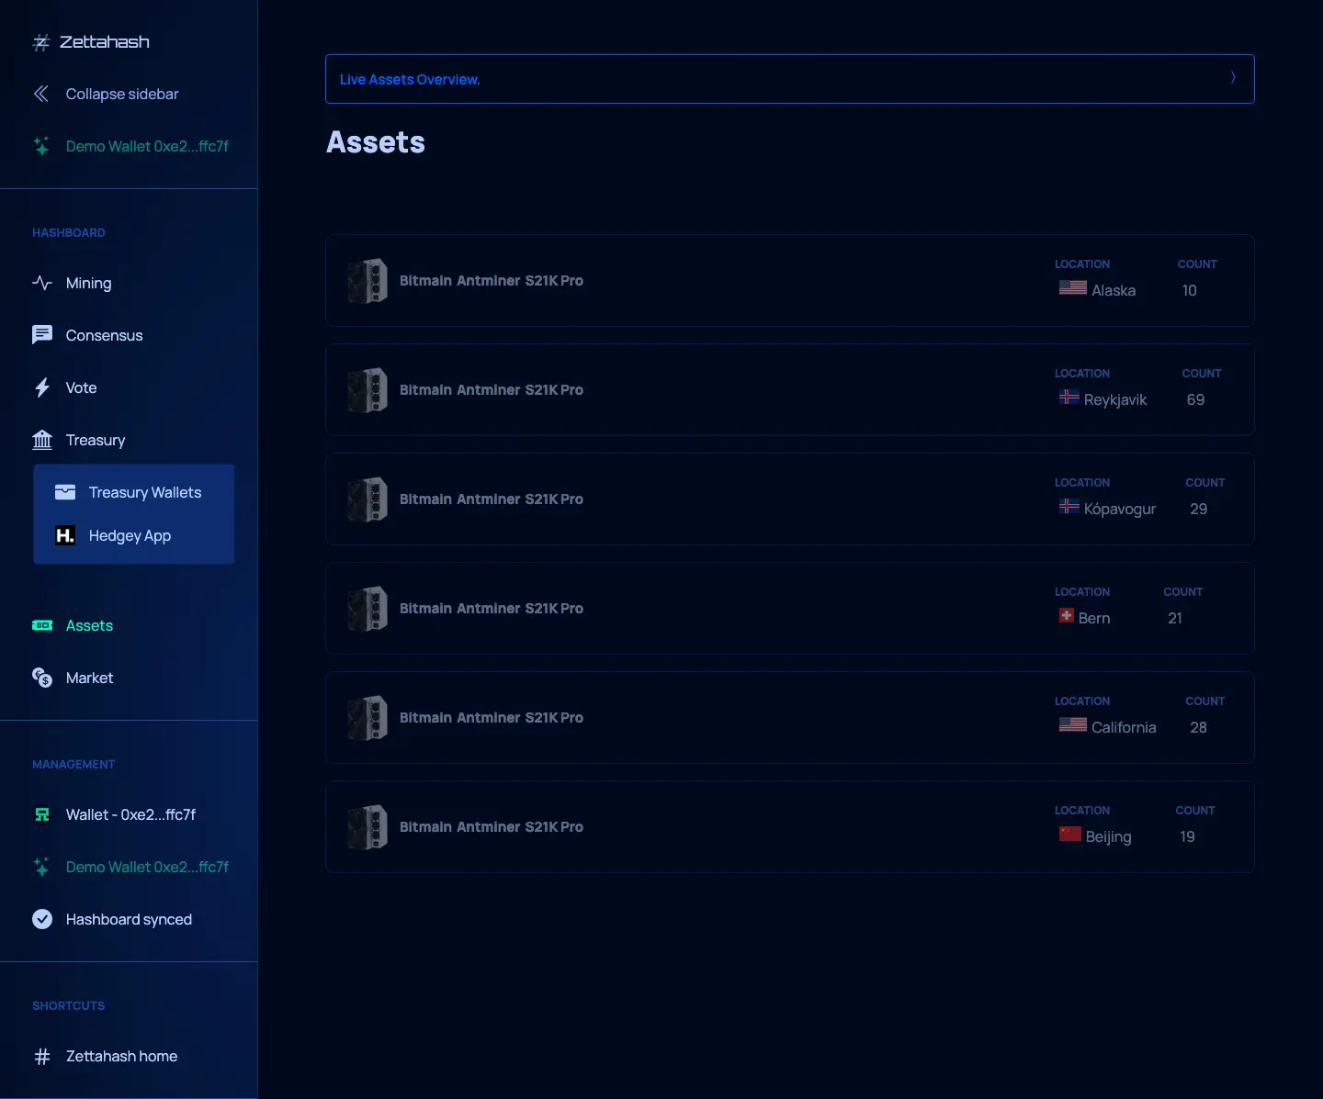
Task: Click the Reykjavik location text
Action: (x=1115, y=399)
